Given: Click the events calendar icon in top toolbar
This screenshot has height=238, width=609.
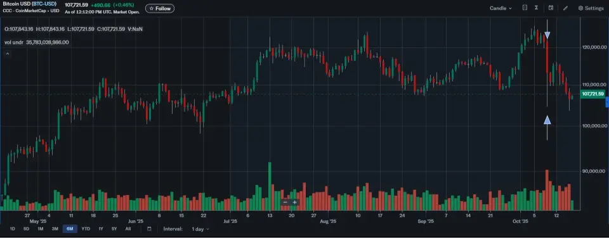Looking at the screenshot, I should pos(551,8).
